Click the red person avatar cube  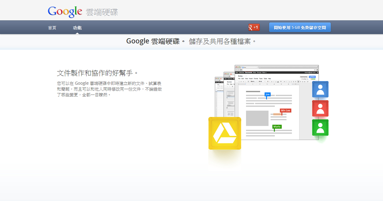pyautogui.click(x=320, y=108)
